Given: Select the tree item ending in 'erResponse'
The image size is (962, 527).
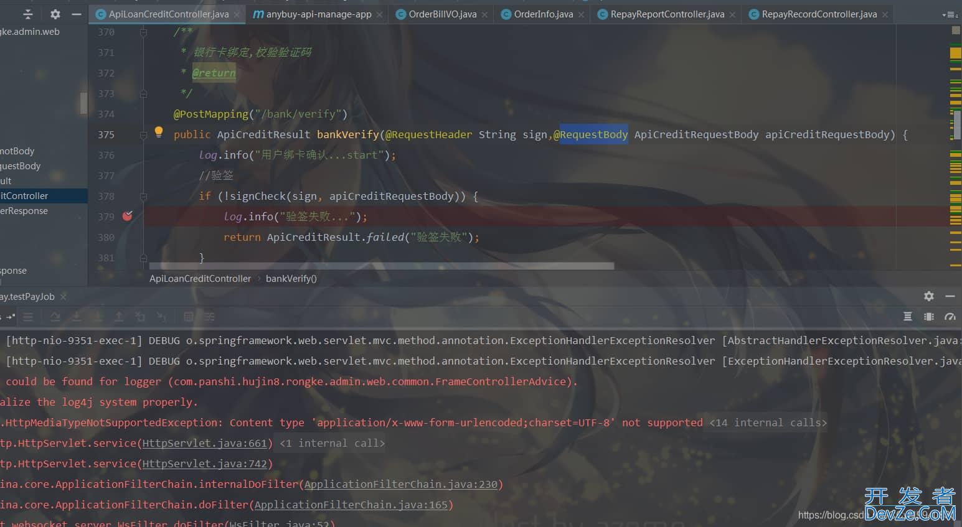Looking at the screenshot, I should pyautogui.click(x=44, y=211).
